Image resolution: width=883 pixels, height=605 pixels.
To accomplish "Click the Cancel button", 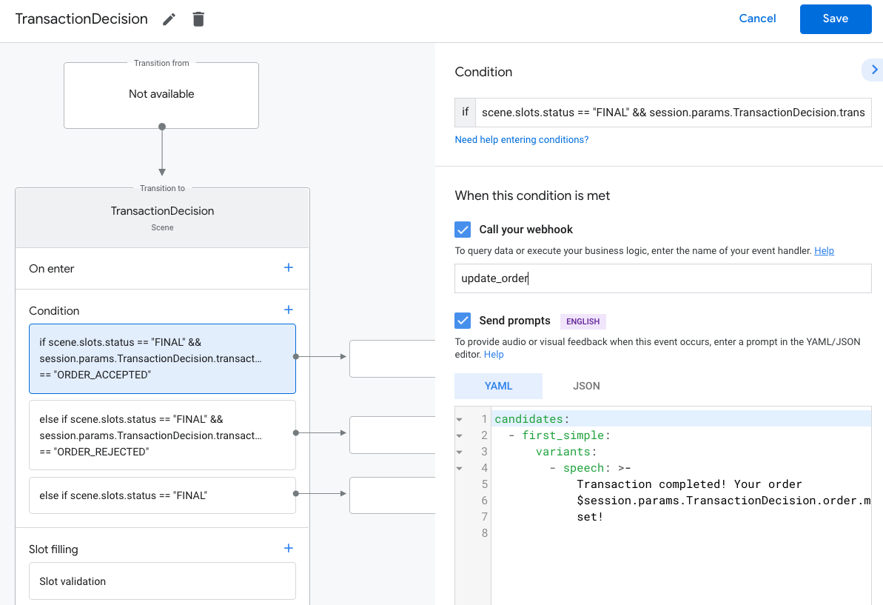I will coord(757,19).
